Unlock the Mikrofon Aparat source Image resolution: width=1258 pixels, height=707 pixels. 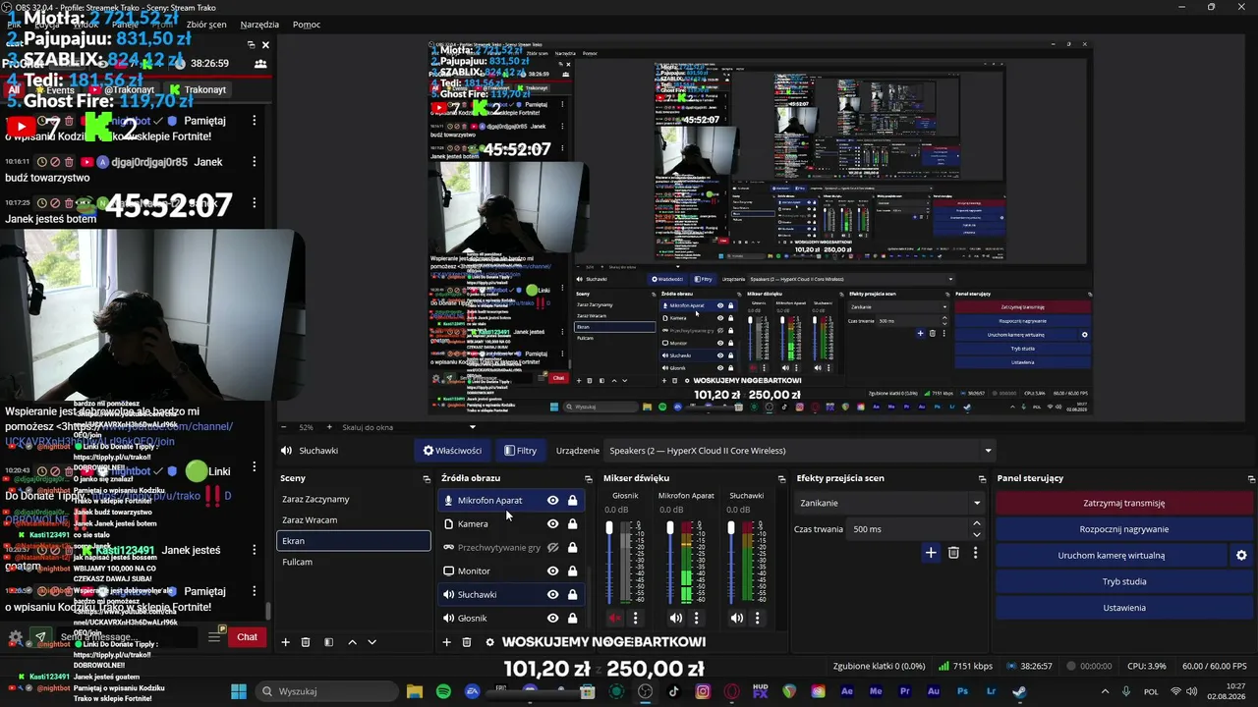click(x=572, y=501)
